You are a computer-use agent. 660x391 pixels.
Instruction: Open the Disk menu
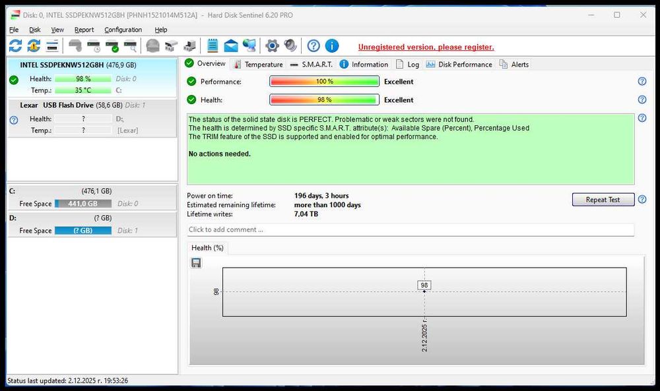[x=35, y=30]
